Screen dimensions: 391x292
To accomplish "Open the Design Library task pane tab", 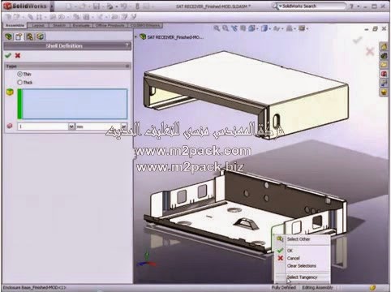I will pyautogui.click(x=384, y=56).
